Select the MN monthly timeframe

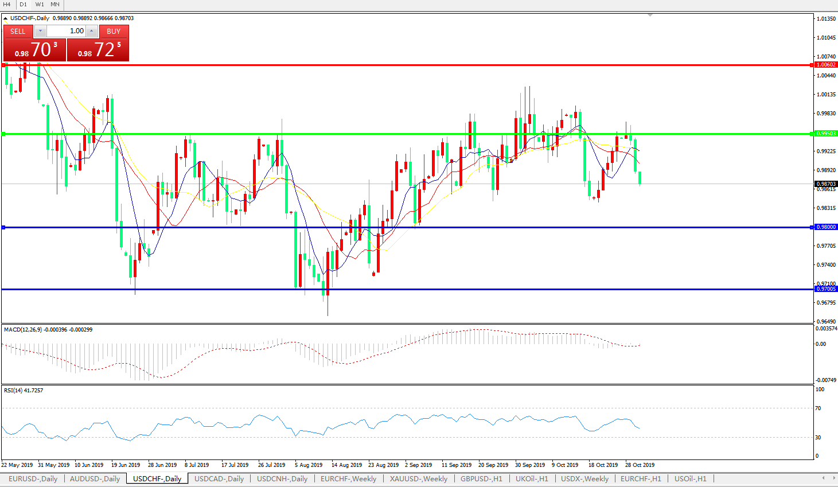(55, 5)
